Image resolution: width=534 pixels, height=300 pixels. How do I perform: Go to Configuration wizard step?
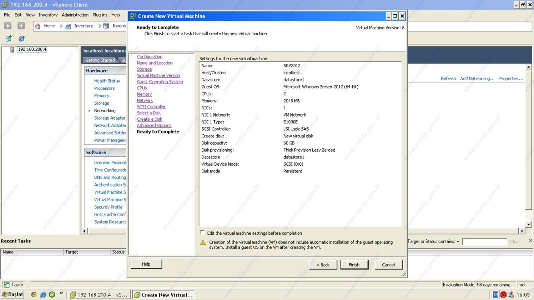pyautogui.click(x=149, y=57)
